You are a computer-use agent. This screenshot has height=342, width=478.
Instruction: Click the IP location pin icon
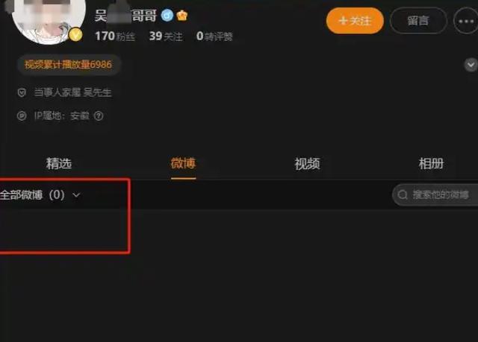click(x=22, y=115)
